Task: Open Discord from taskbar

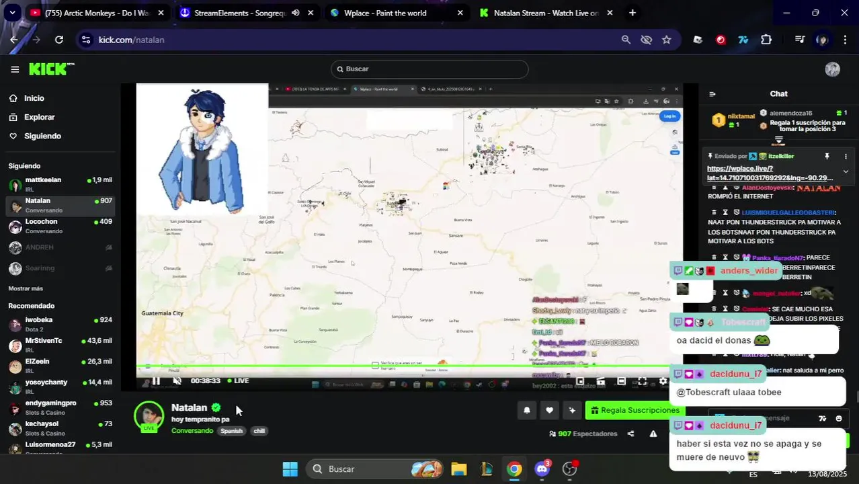Action: 542,469
